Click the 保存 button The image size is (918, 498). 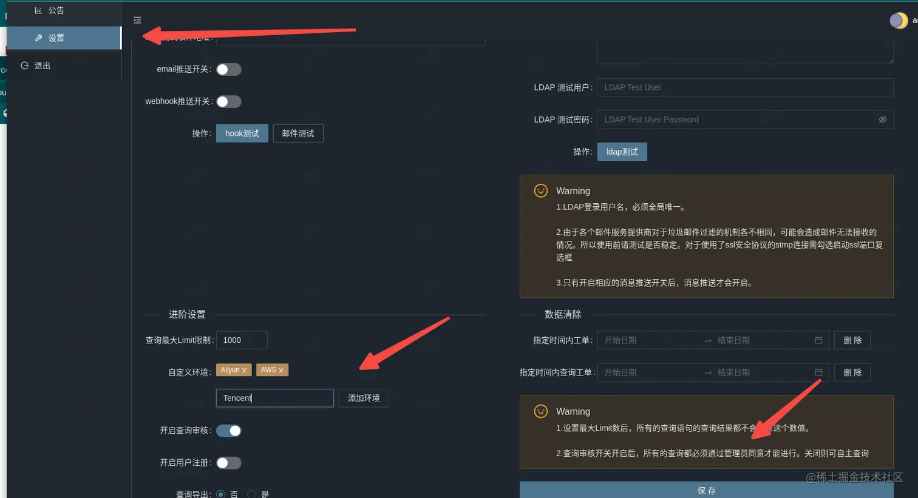(x=707, y=490)
